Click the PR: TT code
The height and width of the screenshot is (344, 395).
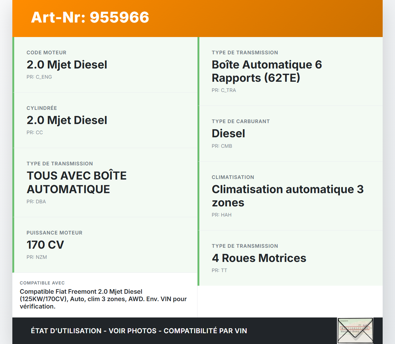(x=219, y=271)
